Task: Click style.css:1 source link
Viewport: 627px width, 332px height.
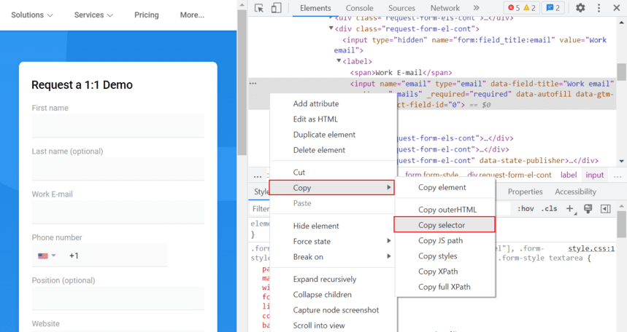Action: pyautogui.click(x=591, y=248)
